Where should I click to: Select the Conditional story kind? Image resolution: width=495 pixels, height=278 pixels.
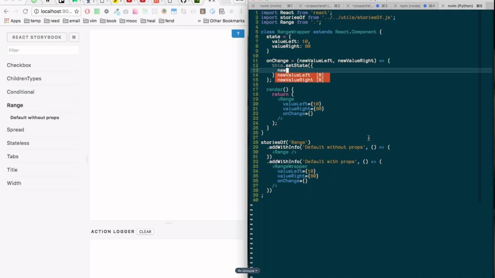[20, 92]
